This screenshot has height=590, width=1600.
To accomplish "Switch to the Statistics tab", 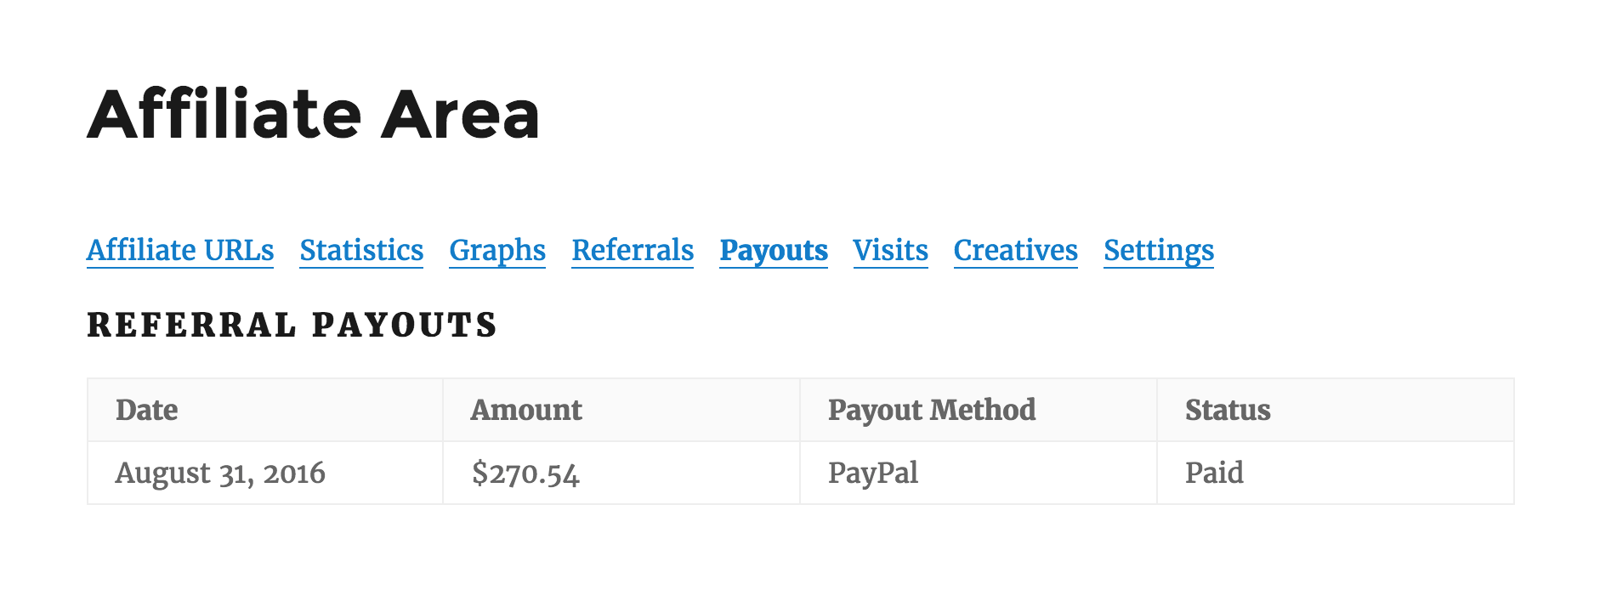I will [361, 250].
